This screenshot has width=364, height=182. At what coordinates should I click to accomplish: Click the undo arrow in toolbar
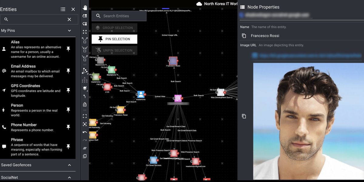pos(85,132)
